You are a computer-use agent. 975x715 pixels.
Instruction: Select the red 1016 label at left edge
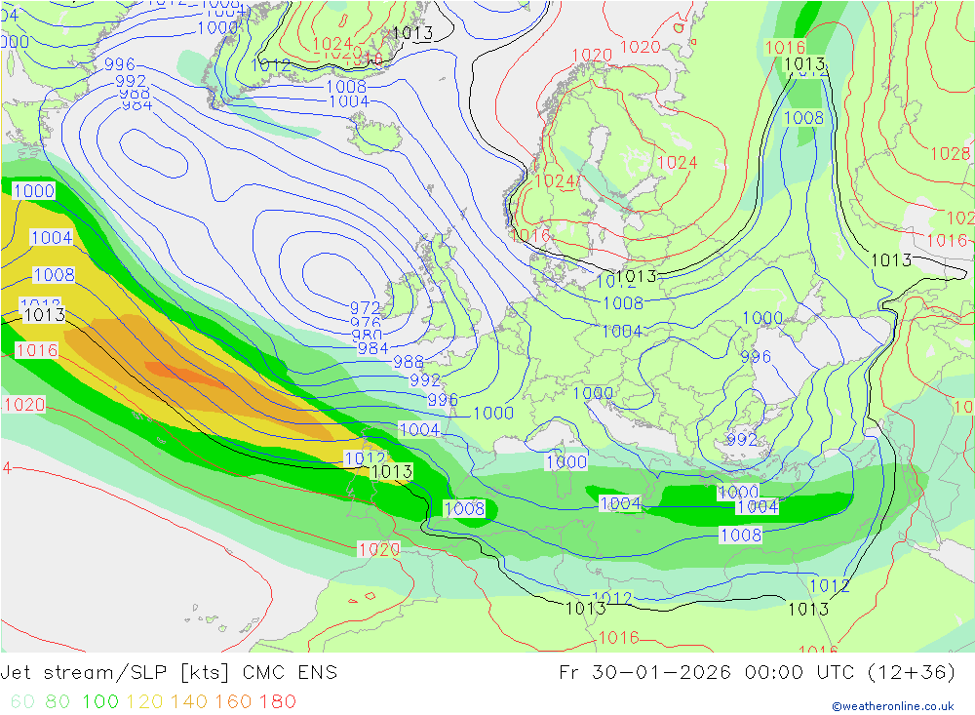[37, 350]
